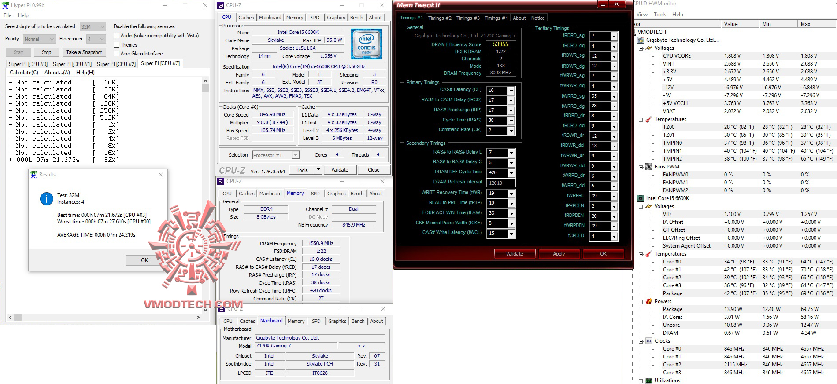837x384 pixels.
Task: Open Hyper PI File menu
Action: click(7, 15)
